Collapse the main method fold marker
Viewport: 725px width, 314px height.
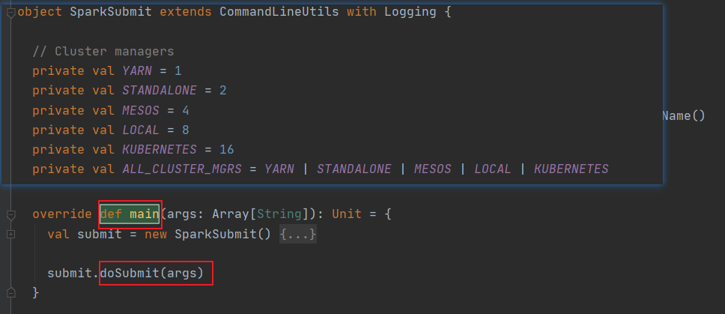(11, 215)
